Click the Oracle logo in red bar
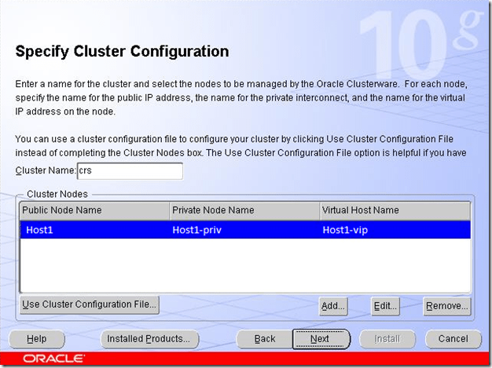Image resolution: width=492 pixels, height=368 pixels. click(x=53, y=359)
